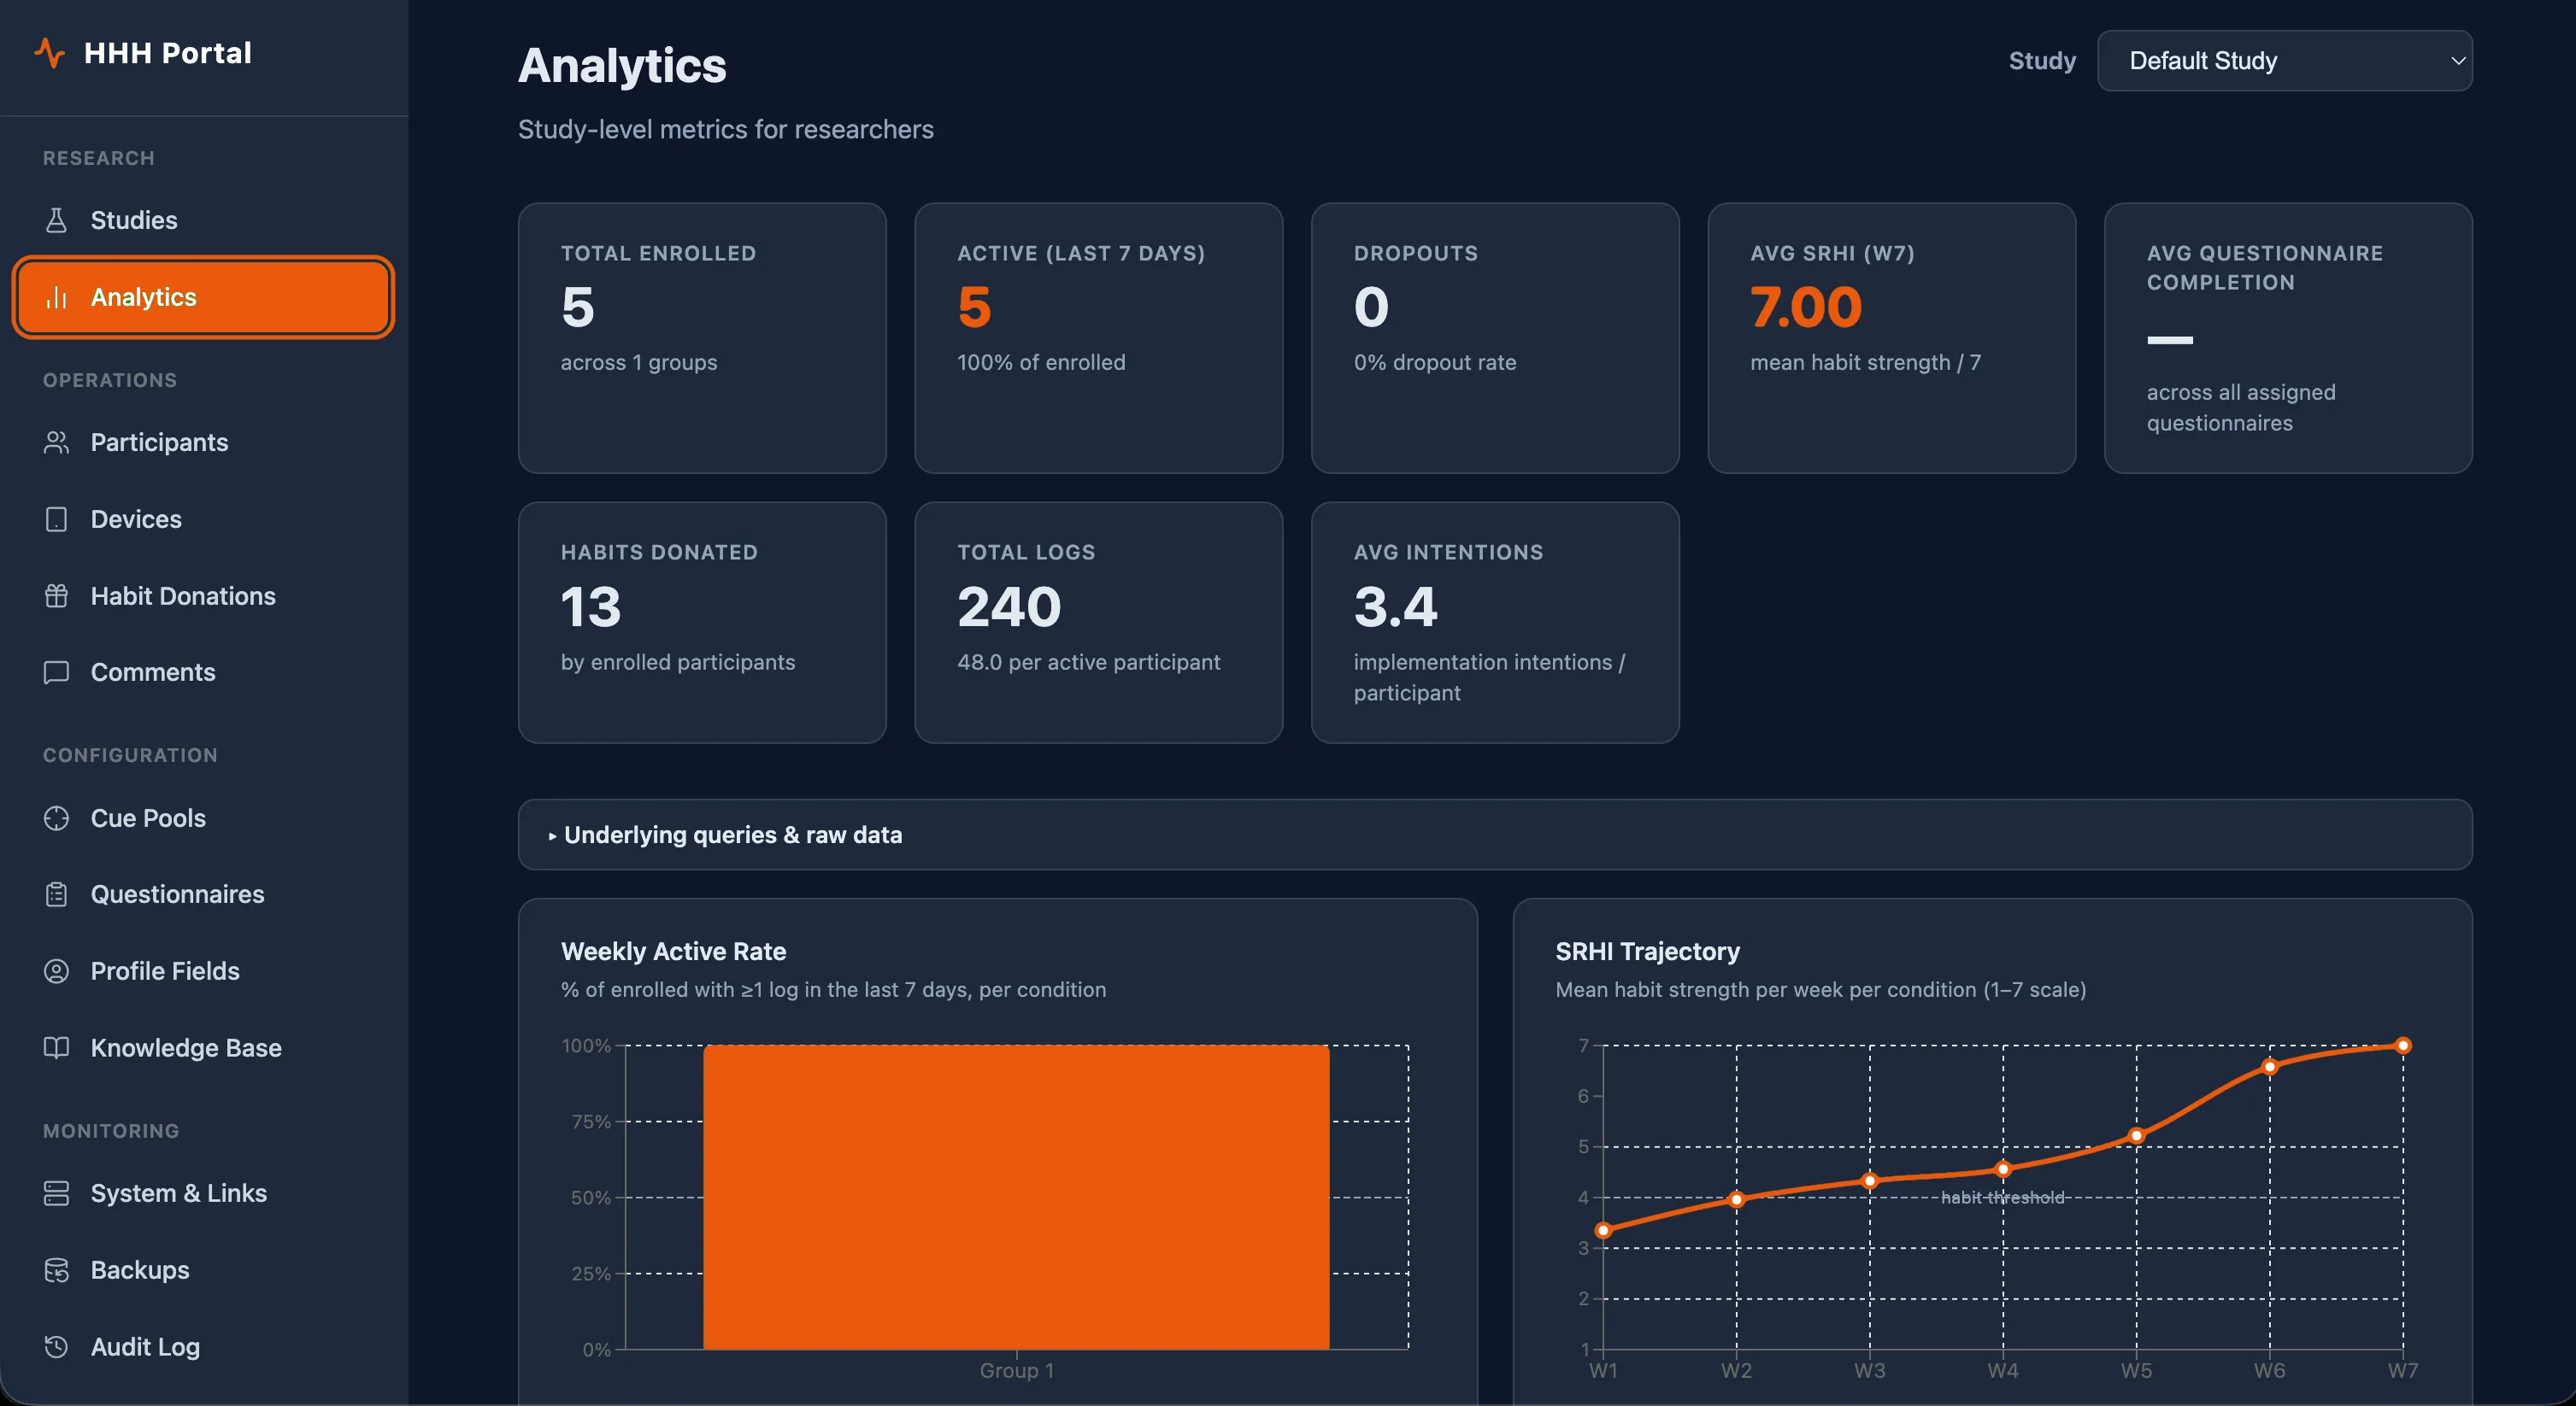This screenshot has width=2576, height=1406.
Task: Click the Cue Pools circle icon
Action: tap(57, 817)
